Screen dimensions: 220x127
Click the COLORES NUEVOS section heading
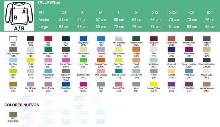21,105
